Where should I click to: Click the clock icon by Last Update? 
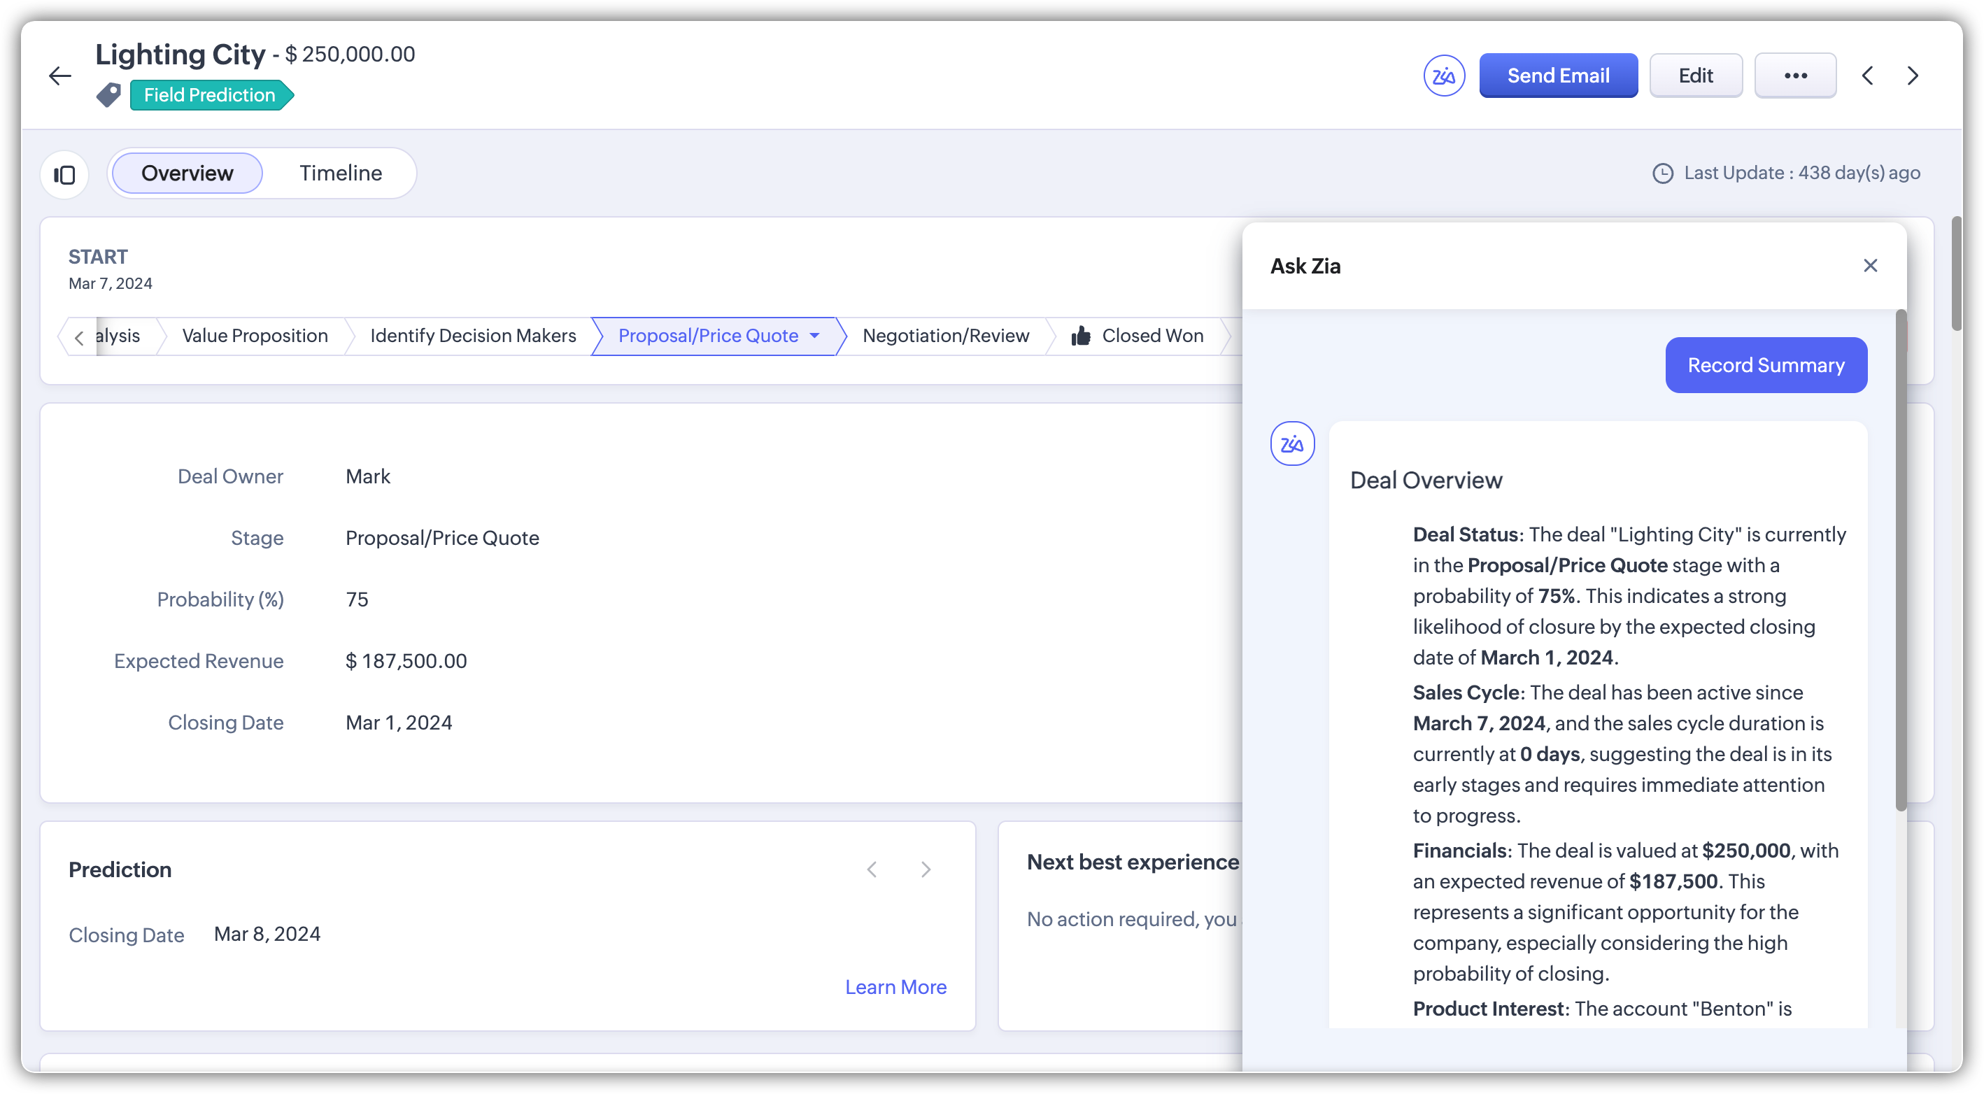coord(1662,173)
